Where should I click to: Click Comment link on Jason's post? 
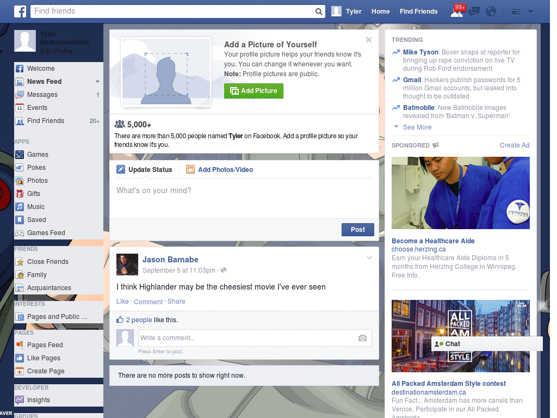(x=148, y=302)
